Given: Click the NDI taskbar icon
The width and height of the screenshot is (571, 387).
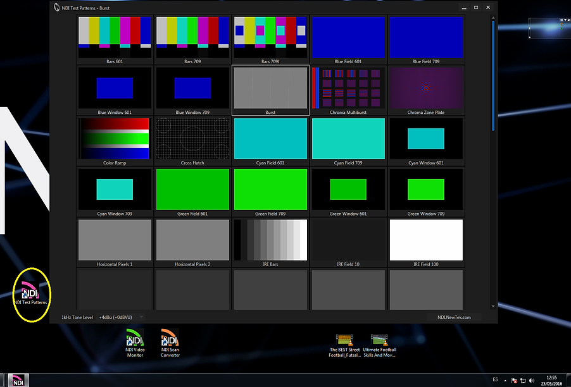Looking at the screenshot, I should pos(19,380).
